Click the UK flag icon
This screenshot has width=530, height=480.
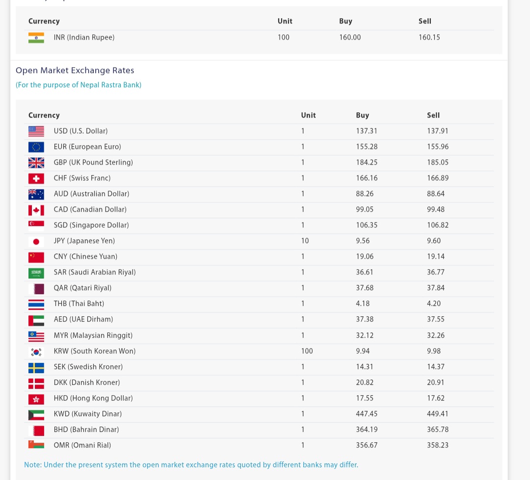point(36,162)
